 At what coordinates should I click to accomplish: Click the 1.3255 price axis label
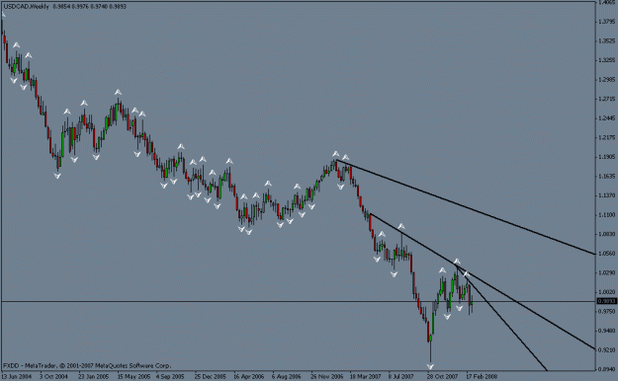(606, 60)
